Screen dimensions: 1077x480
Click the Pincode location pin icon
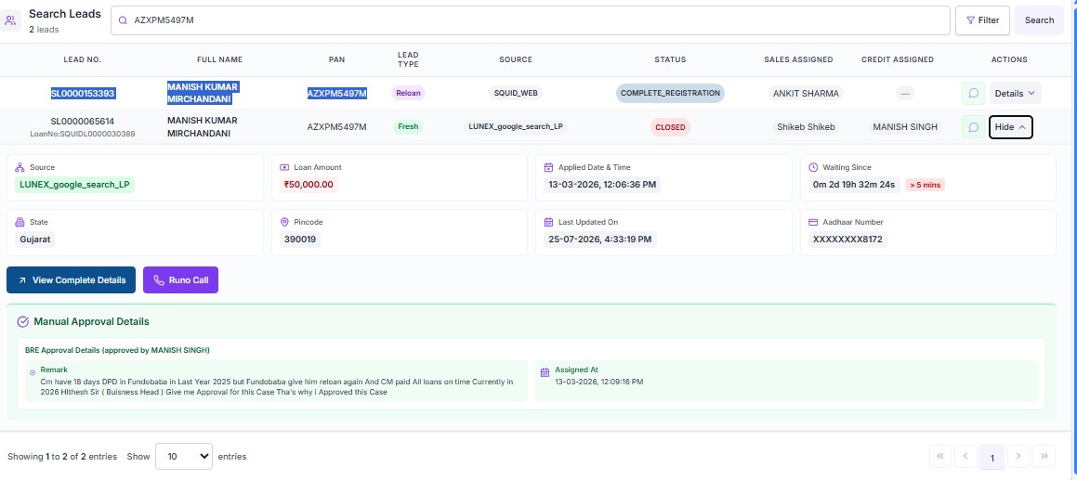(284, 223)
